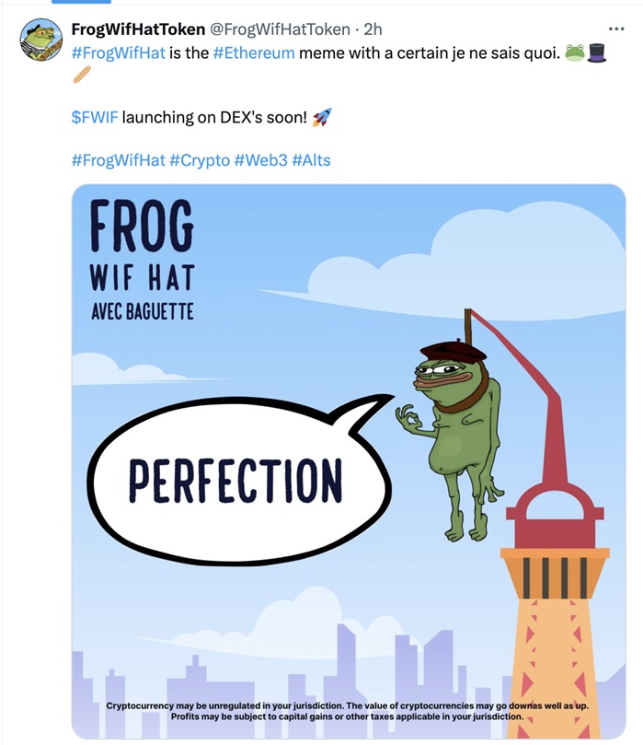Click the rocket emoji after 'soon!'
The image size is (643, 745).
(322, 117)
